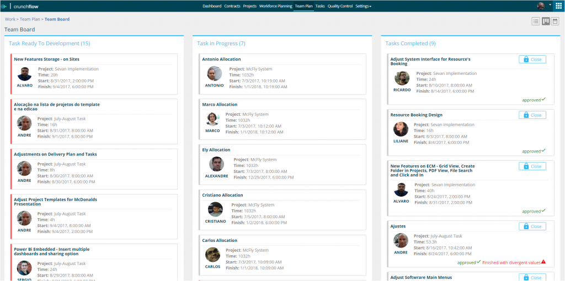Select the kanban board view icon

tap(546, 21)
